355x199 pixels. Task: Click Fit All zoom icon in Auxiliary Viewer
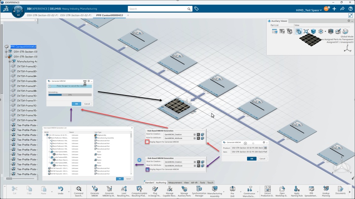click(306, 31)
